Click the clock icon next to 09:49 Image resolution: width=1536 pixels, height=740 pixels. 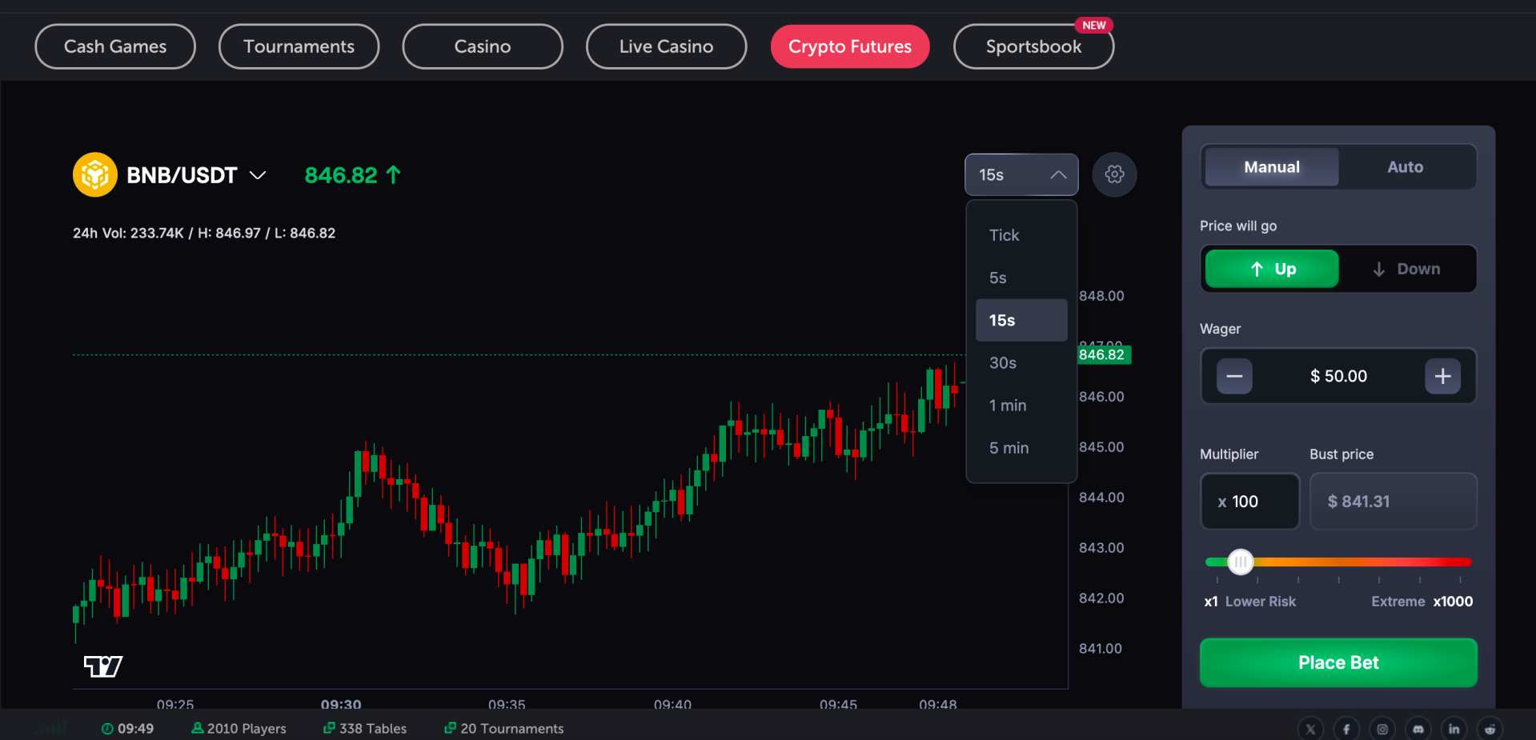point(108,729)
